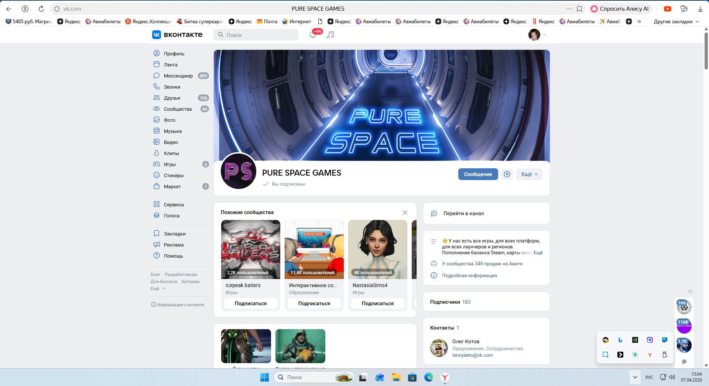Viewport: 709px width, 386px height.
Task: Expand the Другие закладки bookmarks folder
Action: tap(676, 21)
